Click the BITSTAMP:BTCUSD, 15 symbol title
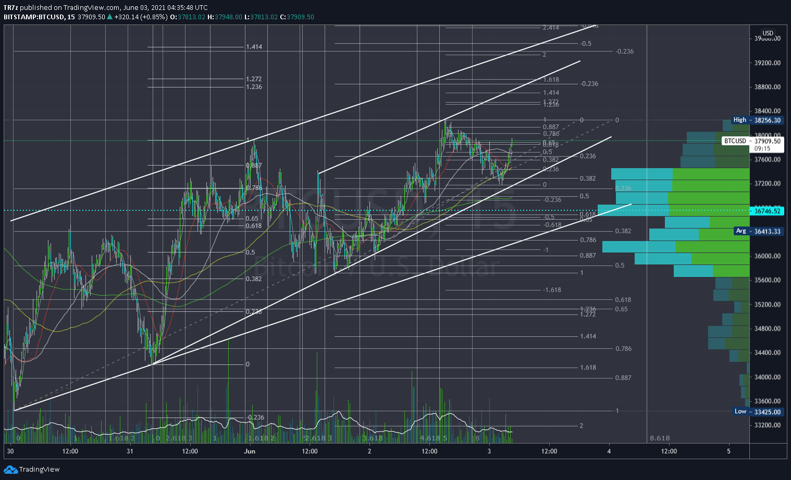 click(39, 17)
